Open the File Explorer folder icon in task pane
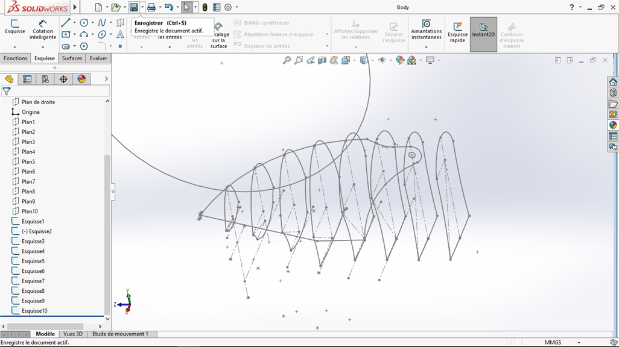 tap(613, 104)
